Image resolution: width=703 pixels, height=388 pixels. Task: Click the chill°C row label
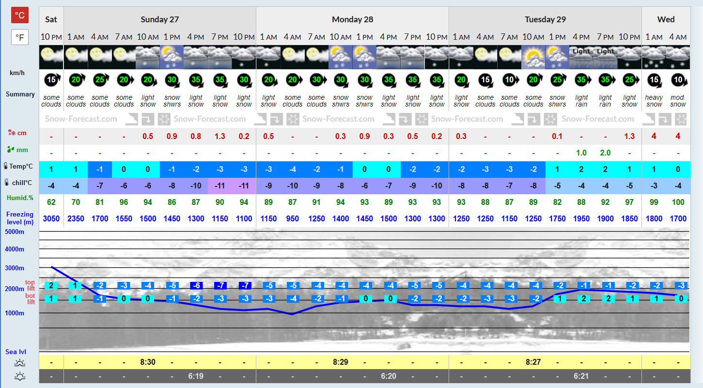[x=19, y=183]
